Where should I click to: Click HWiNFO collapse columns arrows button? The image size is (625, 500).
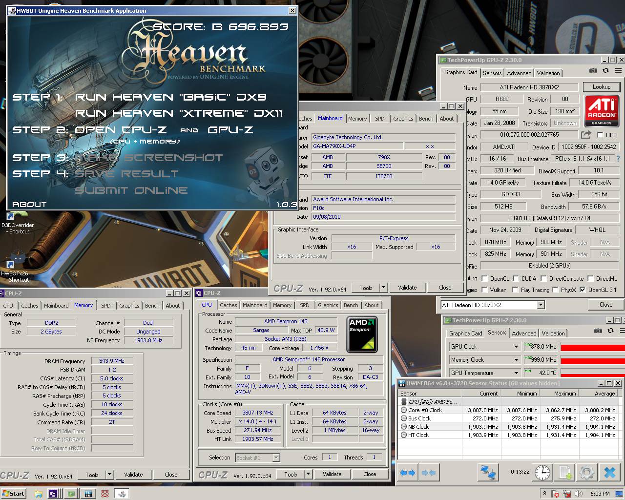click(428, 472)
